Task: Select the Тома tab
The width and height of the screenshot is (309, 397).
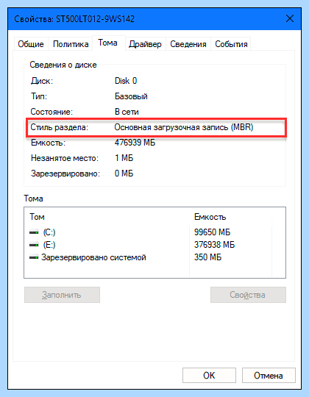Action: pyautogui.click(x=108, y=43)
